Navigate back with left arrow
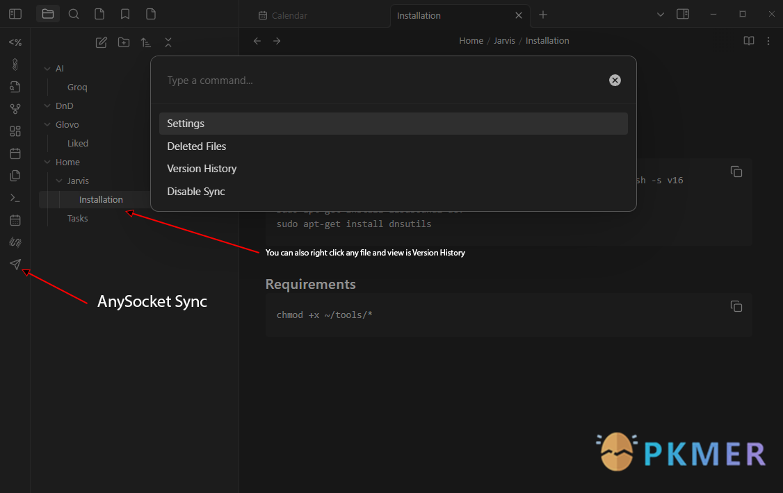The height and width of the screenshot is (493, 783). point(257,41)
